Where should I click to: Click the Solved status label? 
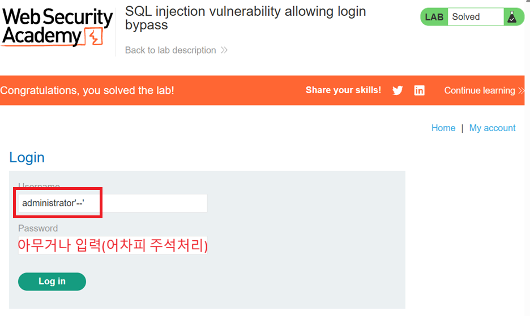(466, 17)
